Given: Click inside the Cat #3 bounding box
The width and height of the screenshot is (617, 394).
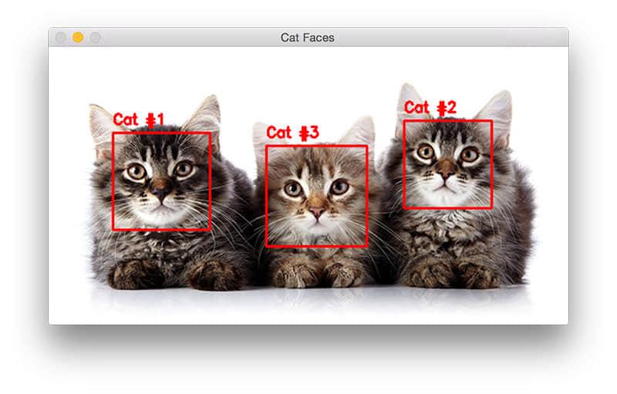Looking at the screenshot, I should point(317,196).
